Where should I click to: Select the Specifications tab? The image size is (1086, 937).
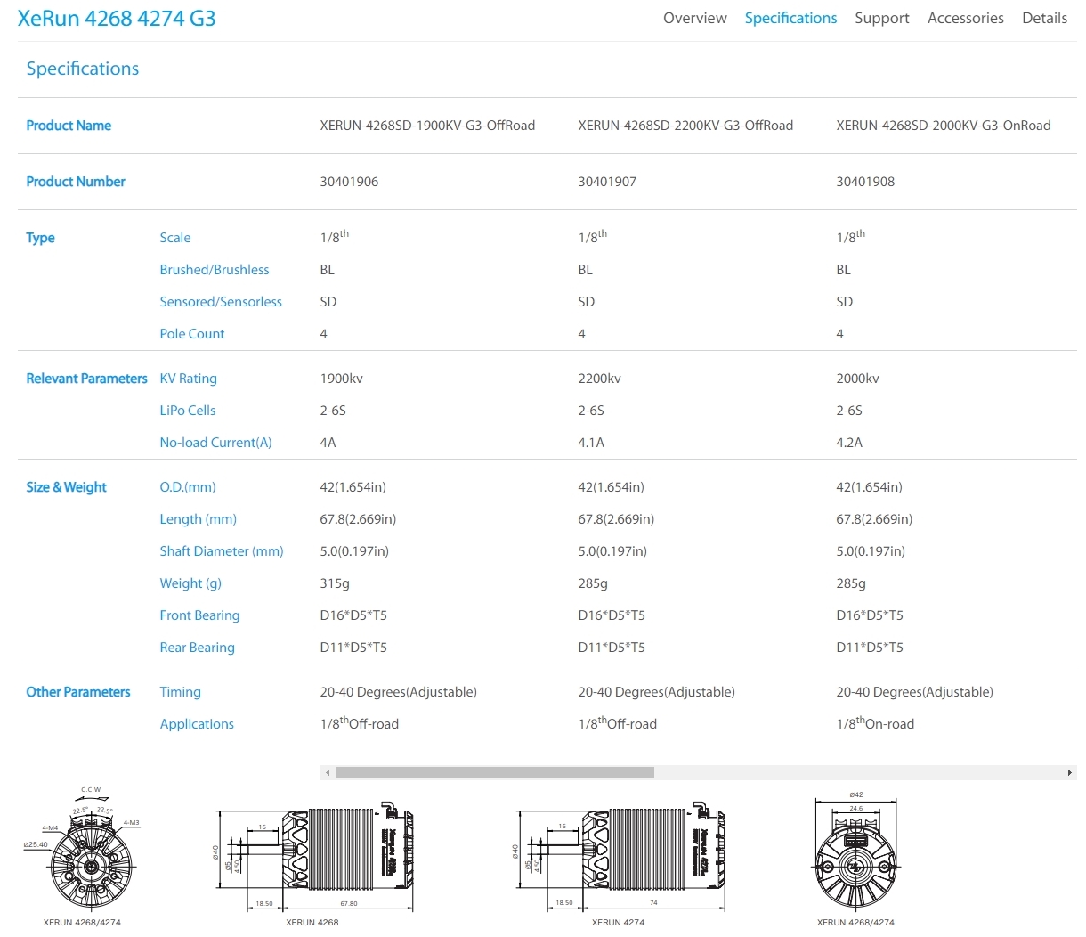(x=790, y=18)
